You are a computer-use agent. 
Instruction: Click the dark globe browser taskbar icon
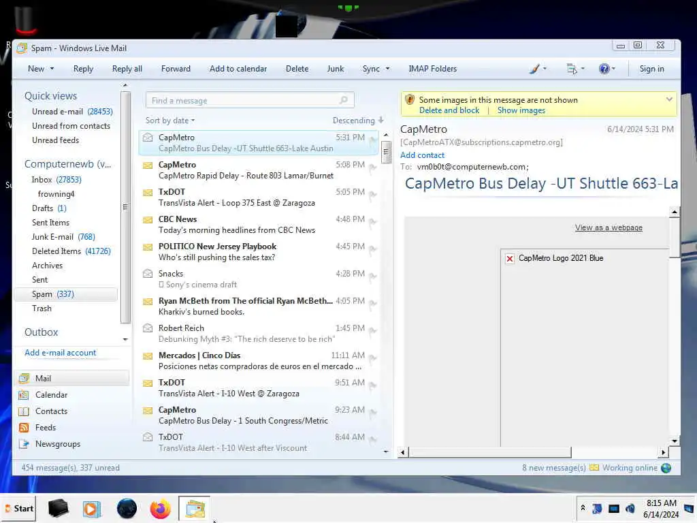127,509
